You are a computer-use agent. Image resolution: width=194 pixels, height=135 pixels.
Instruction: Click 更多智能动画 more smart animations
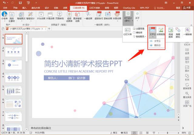pyautogui.click(x=77, y=17)
